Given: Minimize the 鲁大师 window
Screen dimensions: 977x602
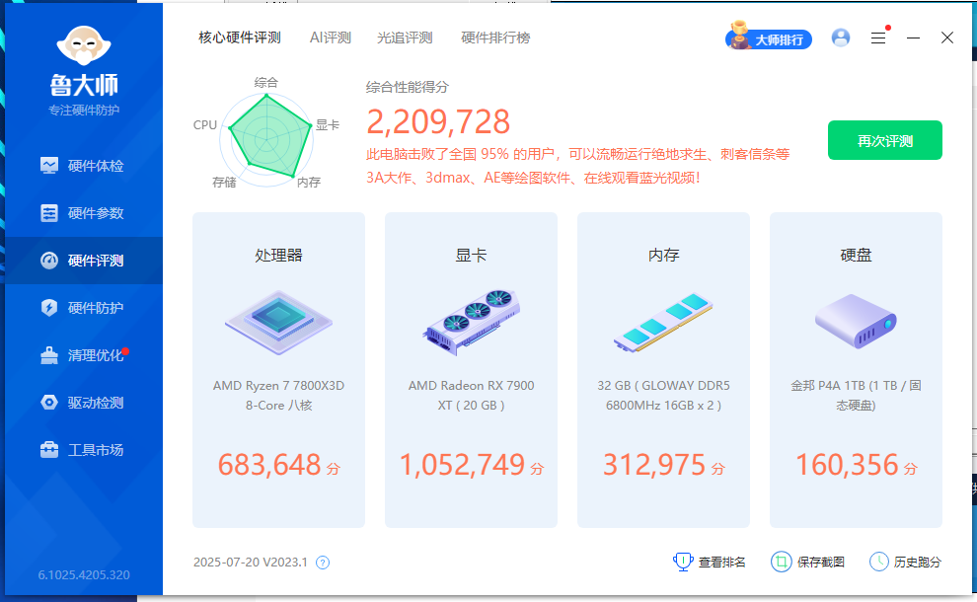Looking at the screenshot, I should pyautogui.click(x=914, y=38).
